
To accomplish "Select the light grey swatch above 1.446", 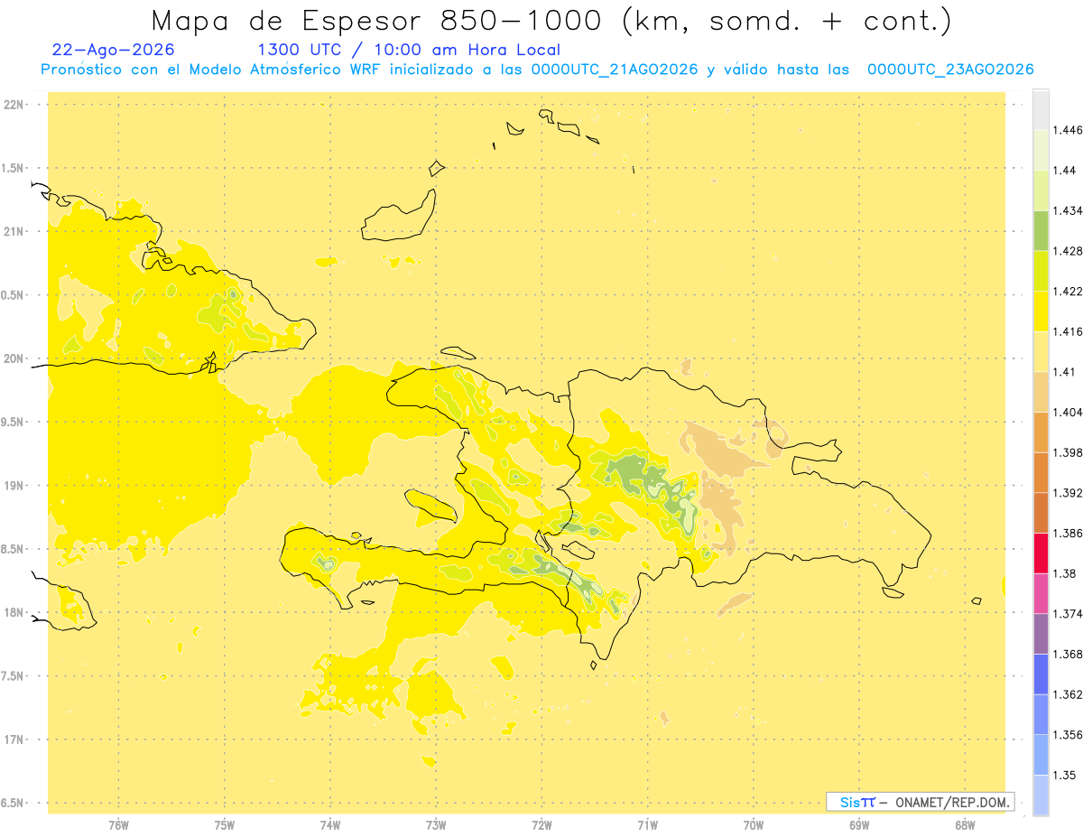I will point(1041,109).
